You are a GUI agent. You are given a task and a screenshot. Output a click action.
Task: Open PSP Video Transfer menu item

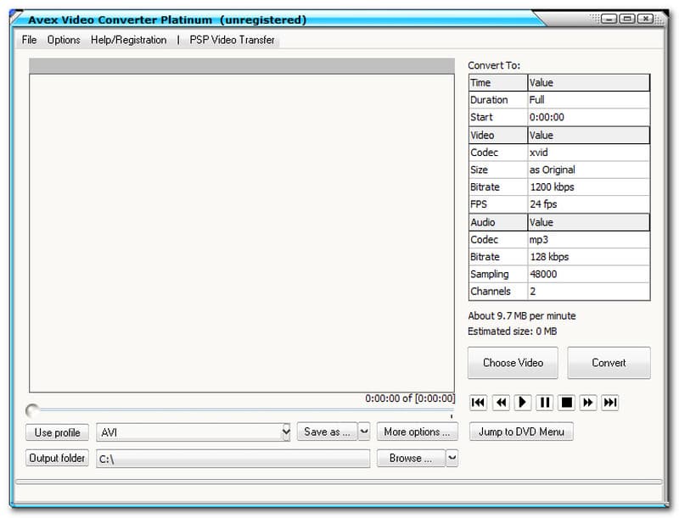[233, 40]
